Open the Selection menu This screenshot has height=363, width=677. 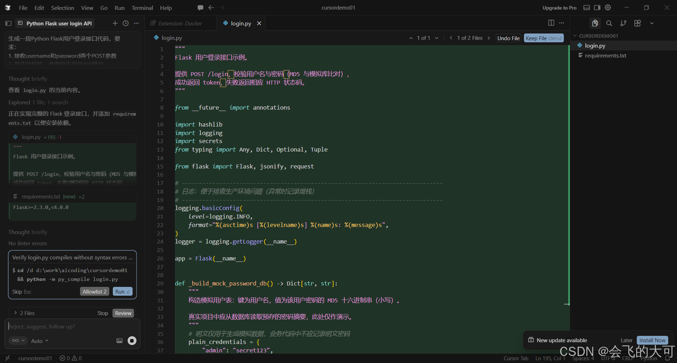pos(62,8)
